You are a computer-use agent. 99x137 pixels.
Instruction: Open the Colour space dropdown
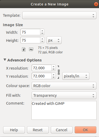64,86
